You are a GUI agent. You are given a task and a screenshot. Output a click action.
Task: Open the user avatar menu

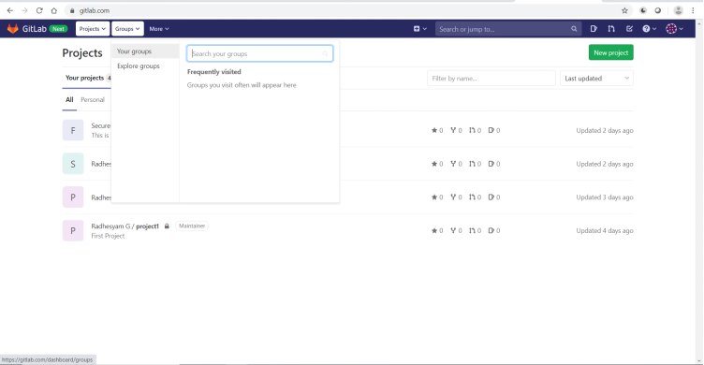click(x=674, y=29)
